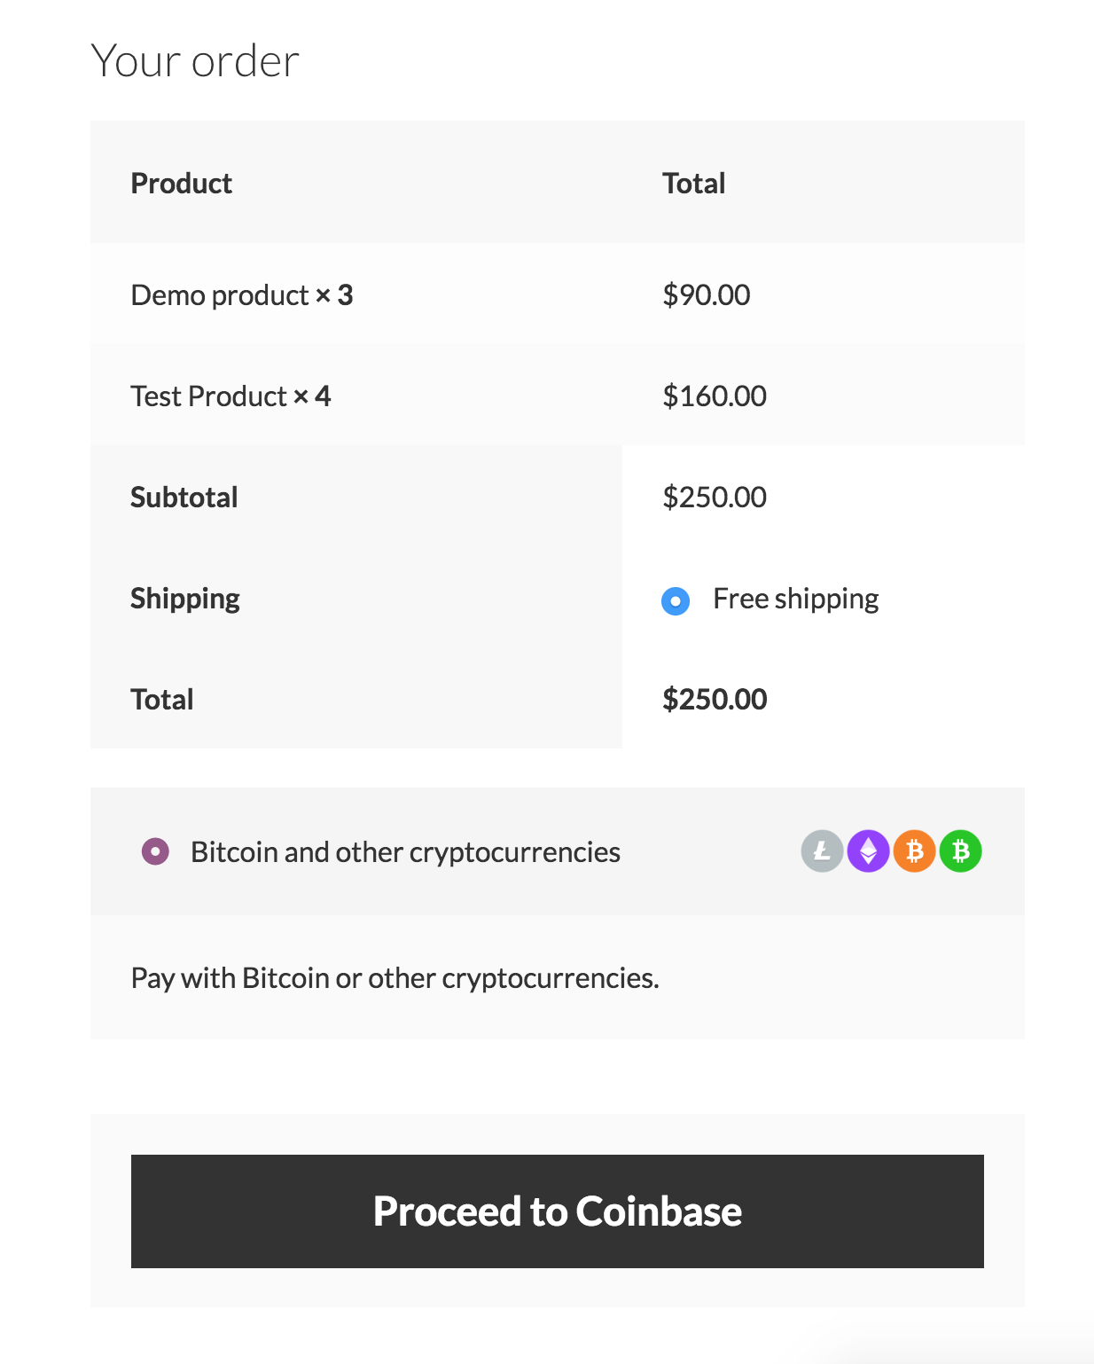Click "Pay with Bitcoin or other cryptocurrencies" text

point(395,978)
